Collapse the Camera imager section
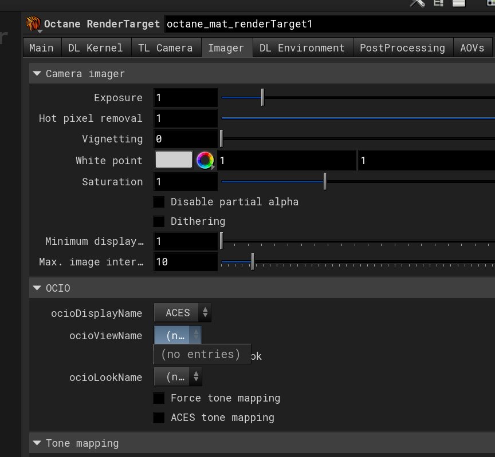The width and height of the screenshot is (495, 457). pos(37,73)
